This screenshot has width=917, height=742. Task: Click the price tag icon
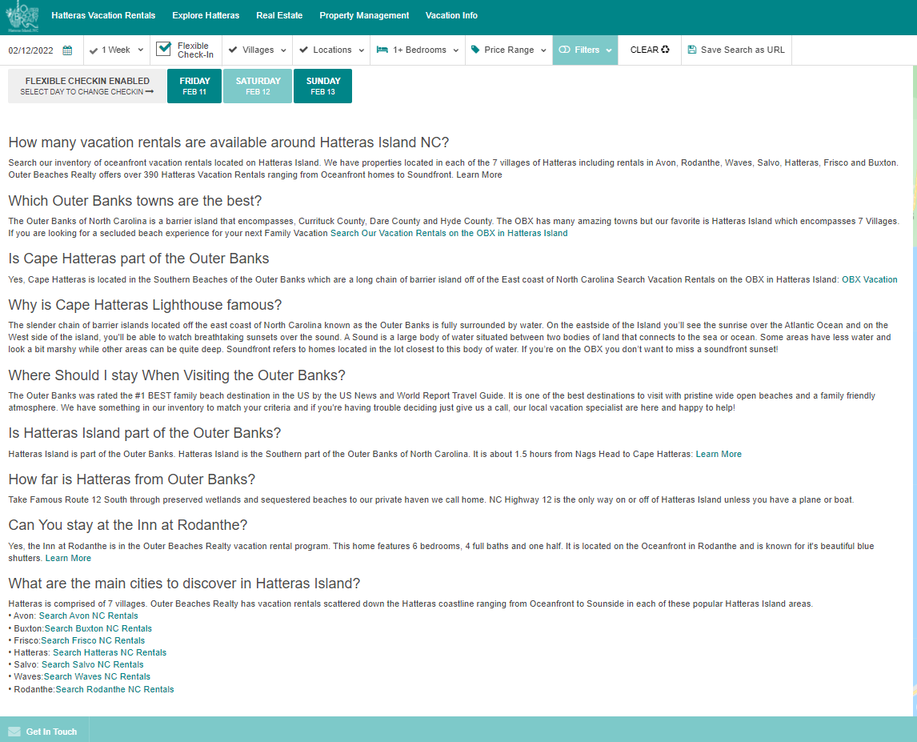[475, 50]
